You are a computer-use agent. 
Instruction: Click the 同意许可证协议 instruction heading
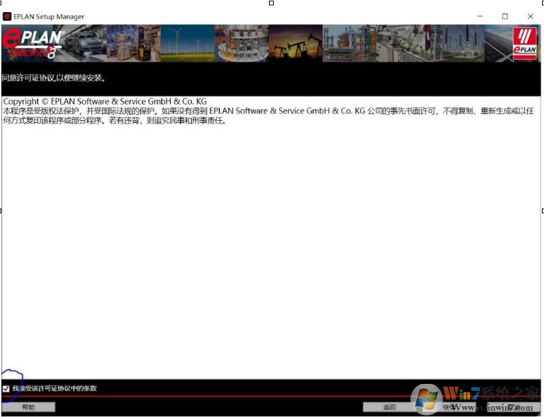click(54, 78)
